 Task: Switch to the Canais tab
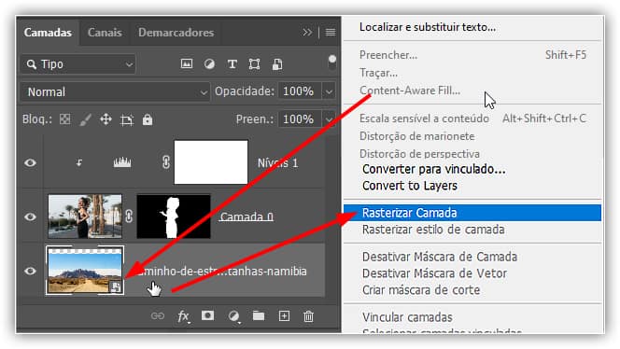pyautogui.click(x=105, y=33)
